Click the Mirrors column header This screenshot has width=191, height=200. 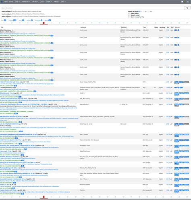(x=177, y=27)
